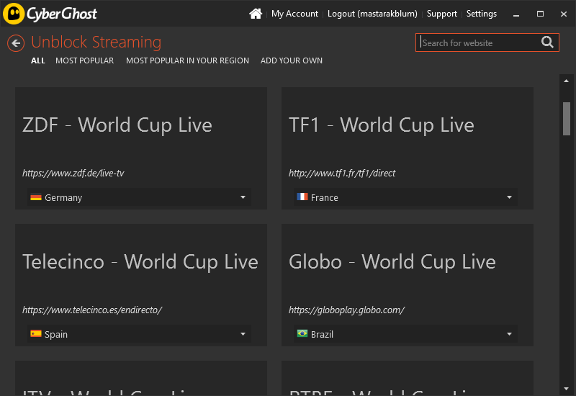Open the Support link
This screenshot has height=396, width=576.
(x=441, y=14)
